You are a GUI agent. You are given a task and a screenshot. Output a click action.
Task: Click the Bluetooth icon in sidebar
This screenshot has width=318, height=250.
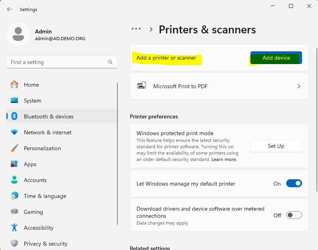[x=14, y=116]
